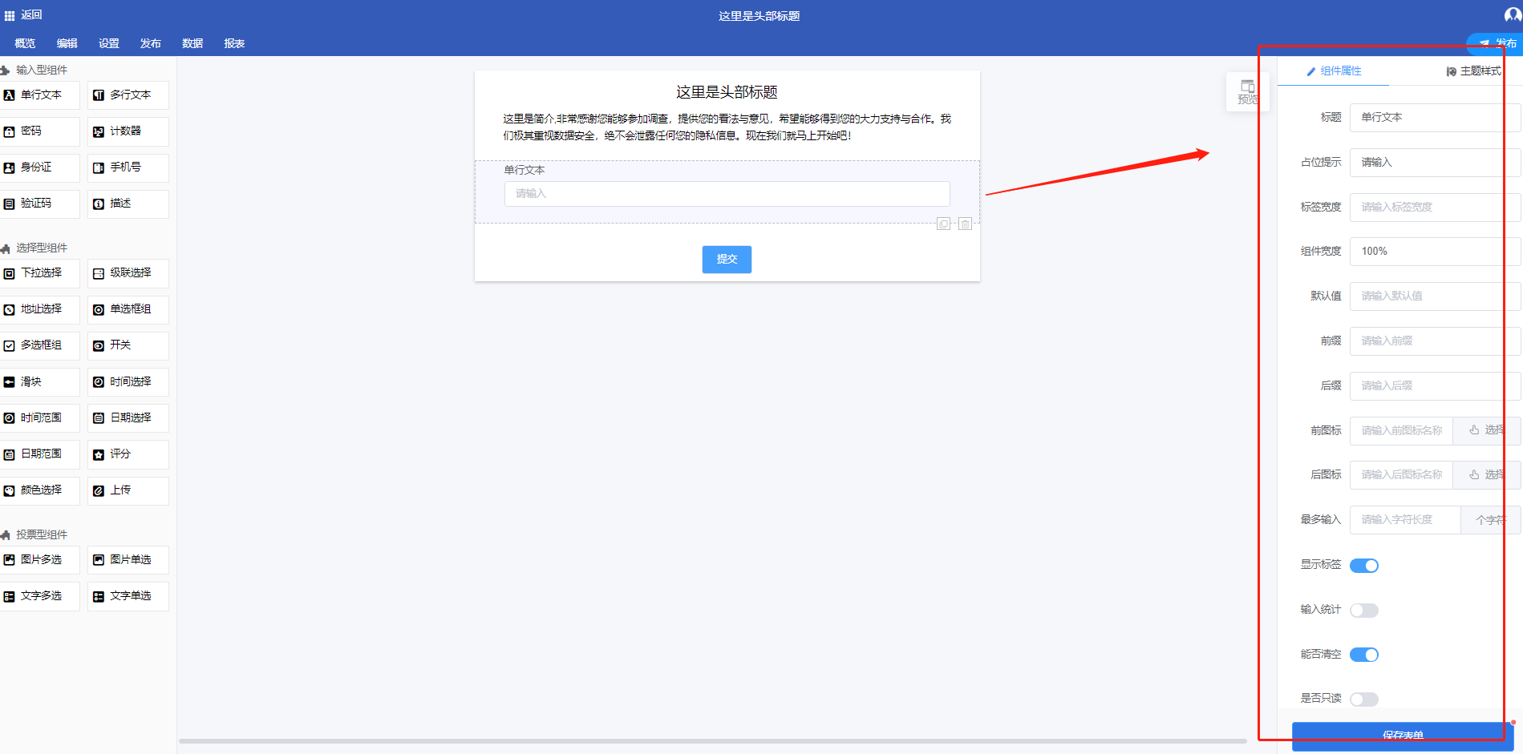
Task: Open the preview (预览) icon
Action: coord(1247,91)
